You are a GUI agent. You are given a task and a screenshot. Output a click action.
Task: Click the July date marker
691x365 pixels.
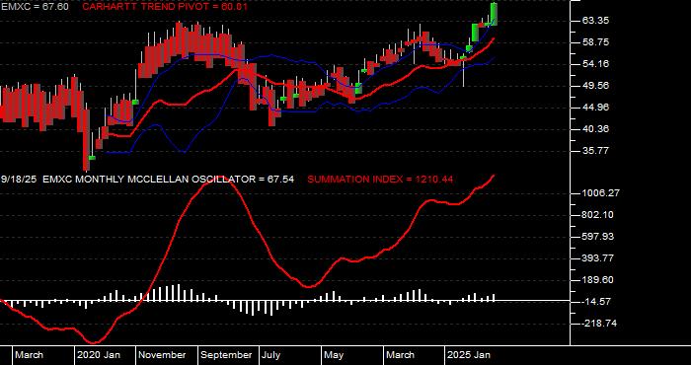point(270,355)
